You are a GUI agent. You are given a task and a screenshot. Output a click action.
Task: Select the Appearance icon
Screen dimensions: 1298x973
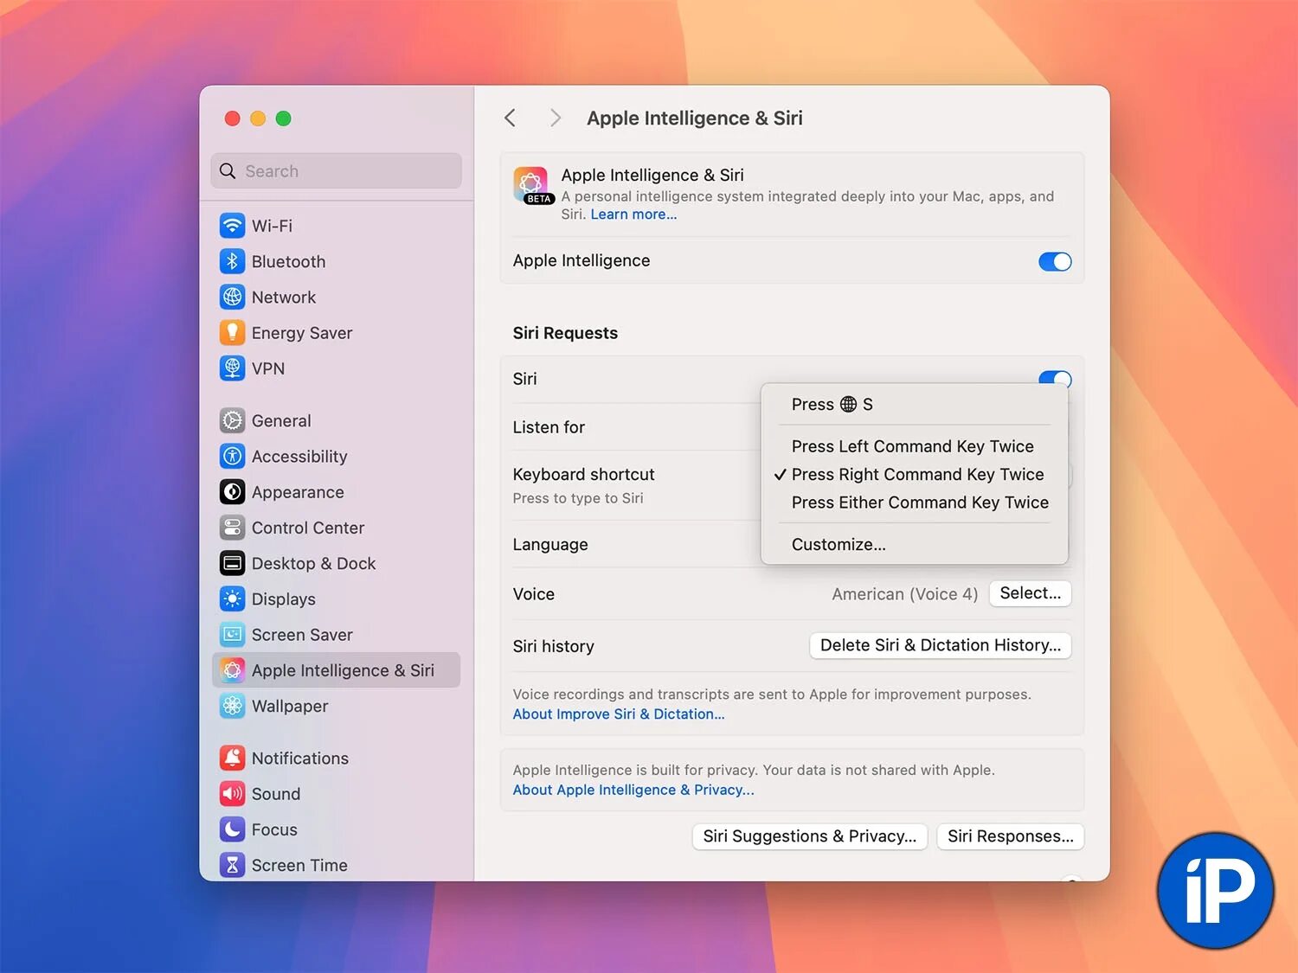point(232,492)
